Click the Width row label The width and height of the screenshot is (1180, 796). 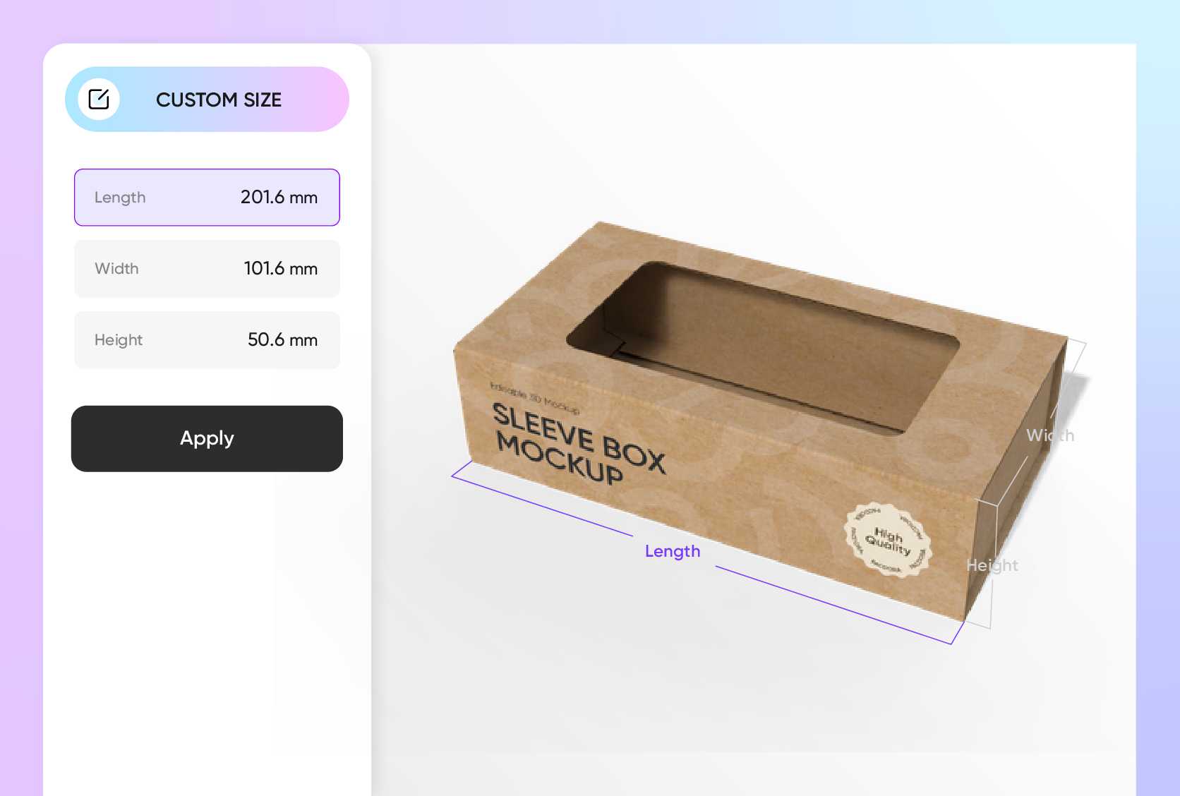pos(116,269)
